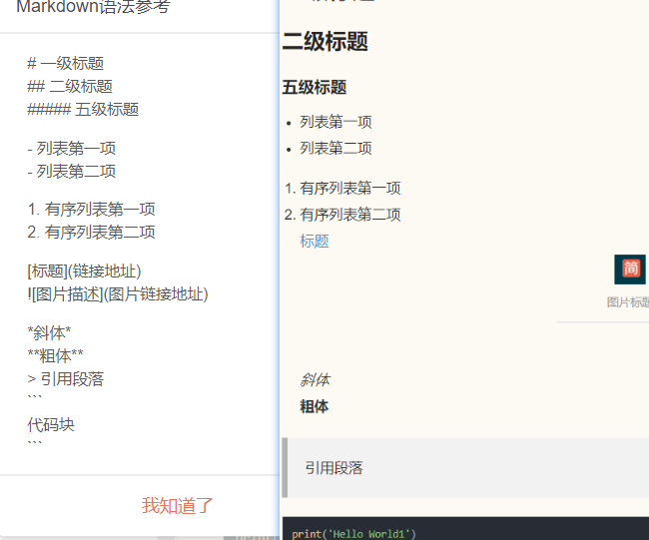The image size is (649, 540).
Task: Click '- 列表第一项' in the syntax reference
Action: pyautogui.click(x=71, y=148)
